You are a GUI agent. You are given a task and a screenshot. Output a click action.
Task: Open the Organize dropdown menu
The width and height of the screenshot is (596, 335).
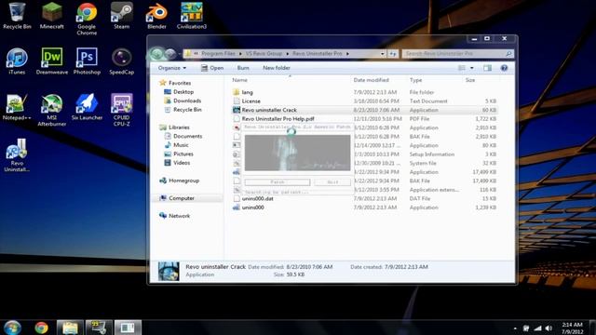click(171, 68)
